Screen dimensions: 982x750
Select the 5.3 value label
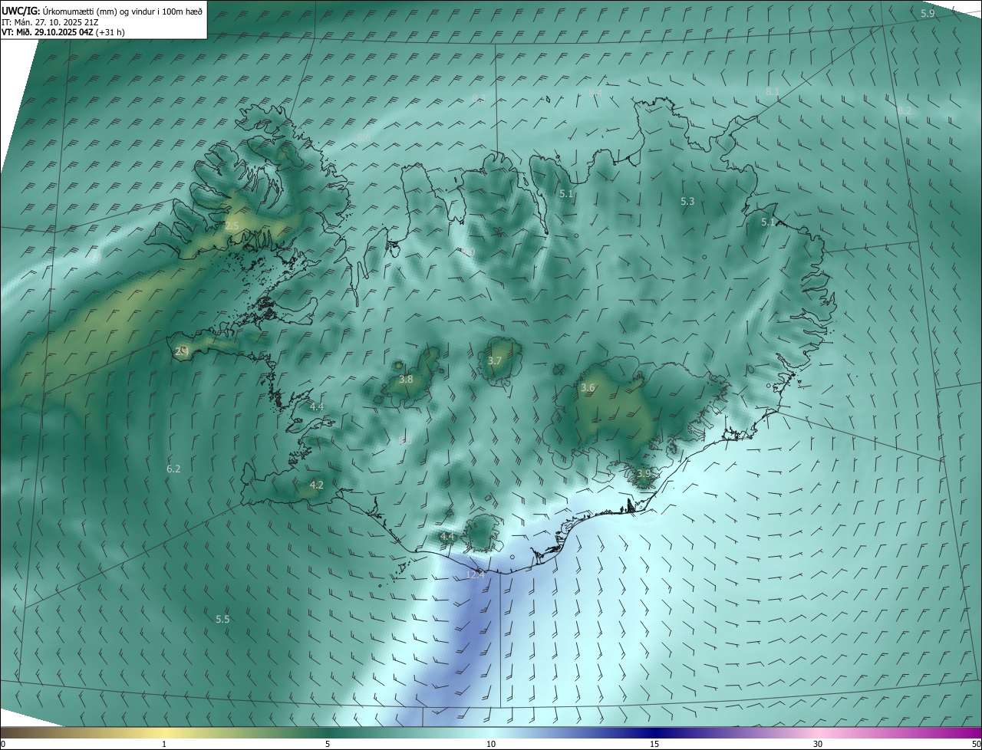point(687,201)
